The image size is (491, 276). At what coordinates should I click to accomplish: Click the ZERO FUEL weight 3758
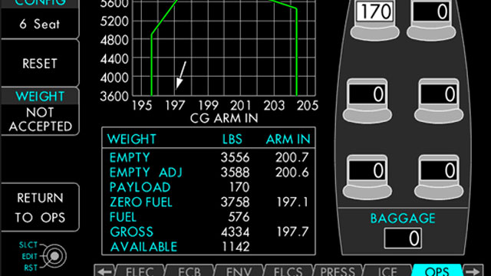(x=235, y=202)
